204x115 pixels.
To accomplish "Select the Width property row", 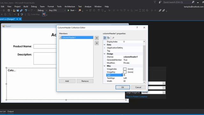I will (x=124, y=81).
